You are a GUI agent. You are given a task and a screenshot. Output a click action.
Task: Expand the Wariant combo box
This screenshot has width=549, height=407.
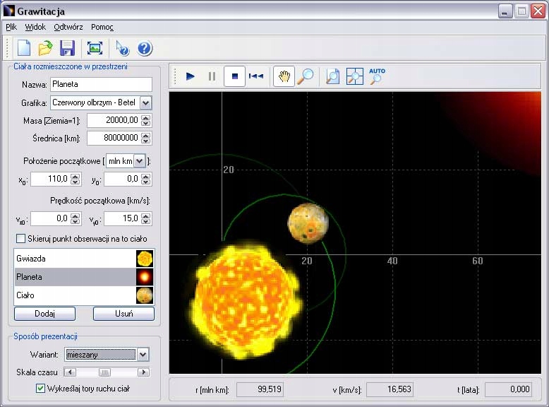pos(143,354)
